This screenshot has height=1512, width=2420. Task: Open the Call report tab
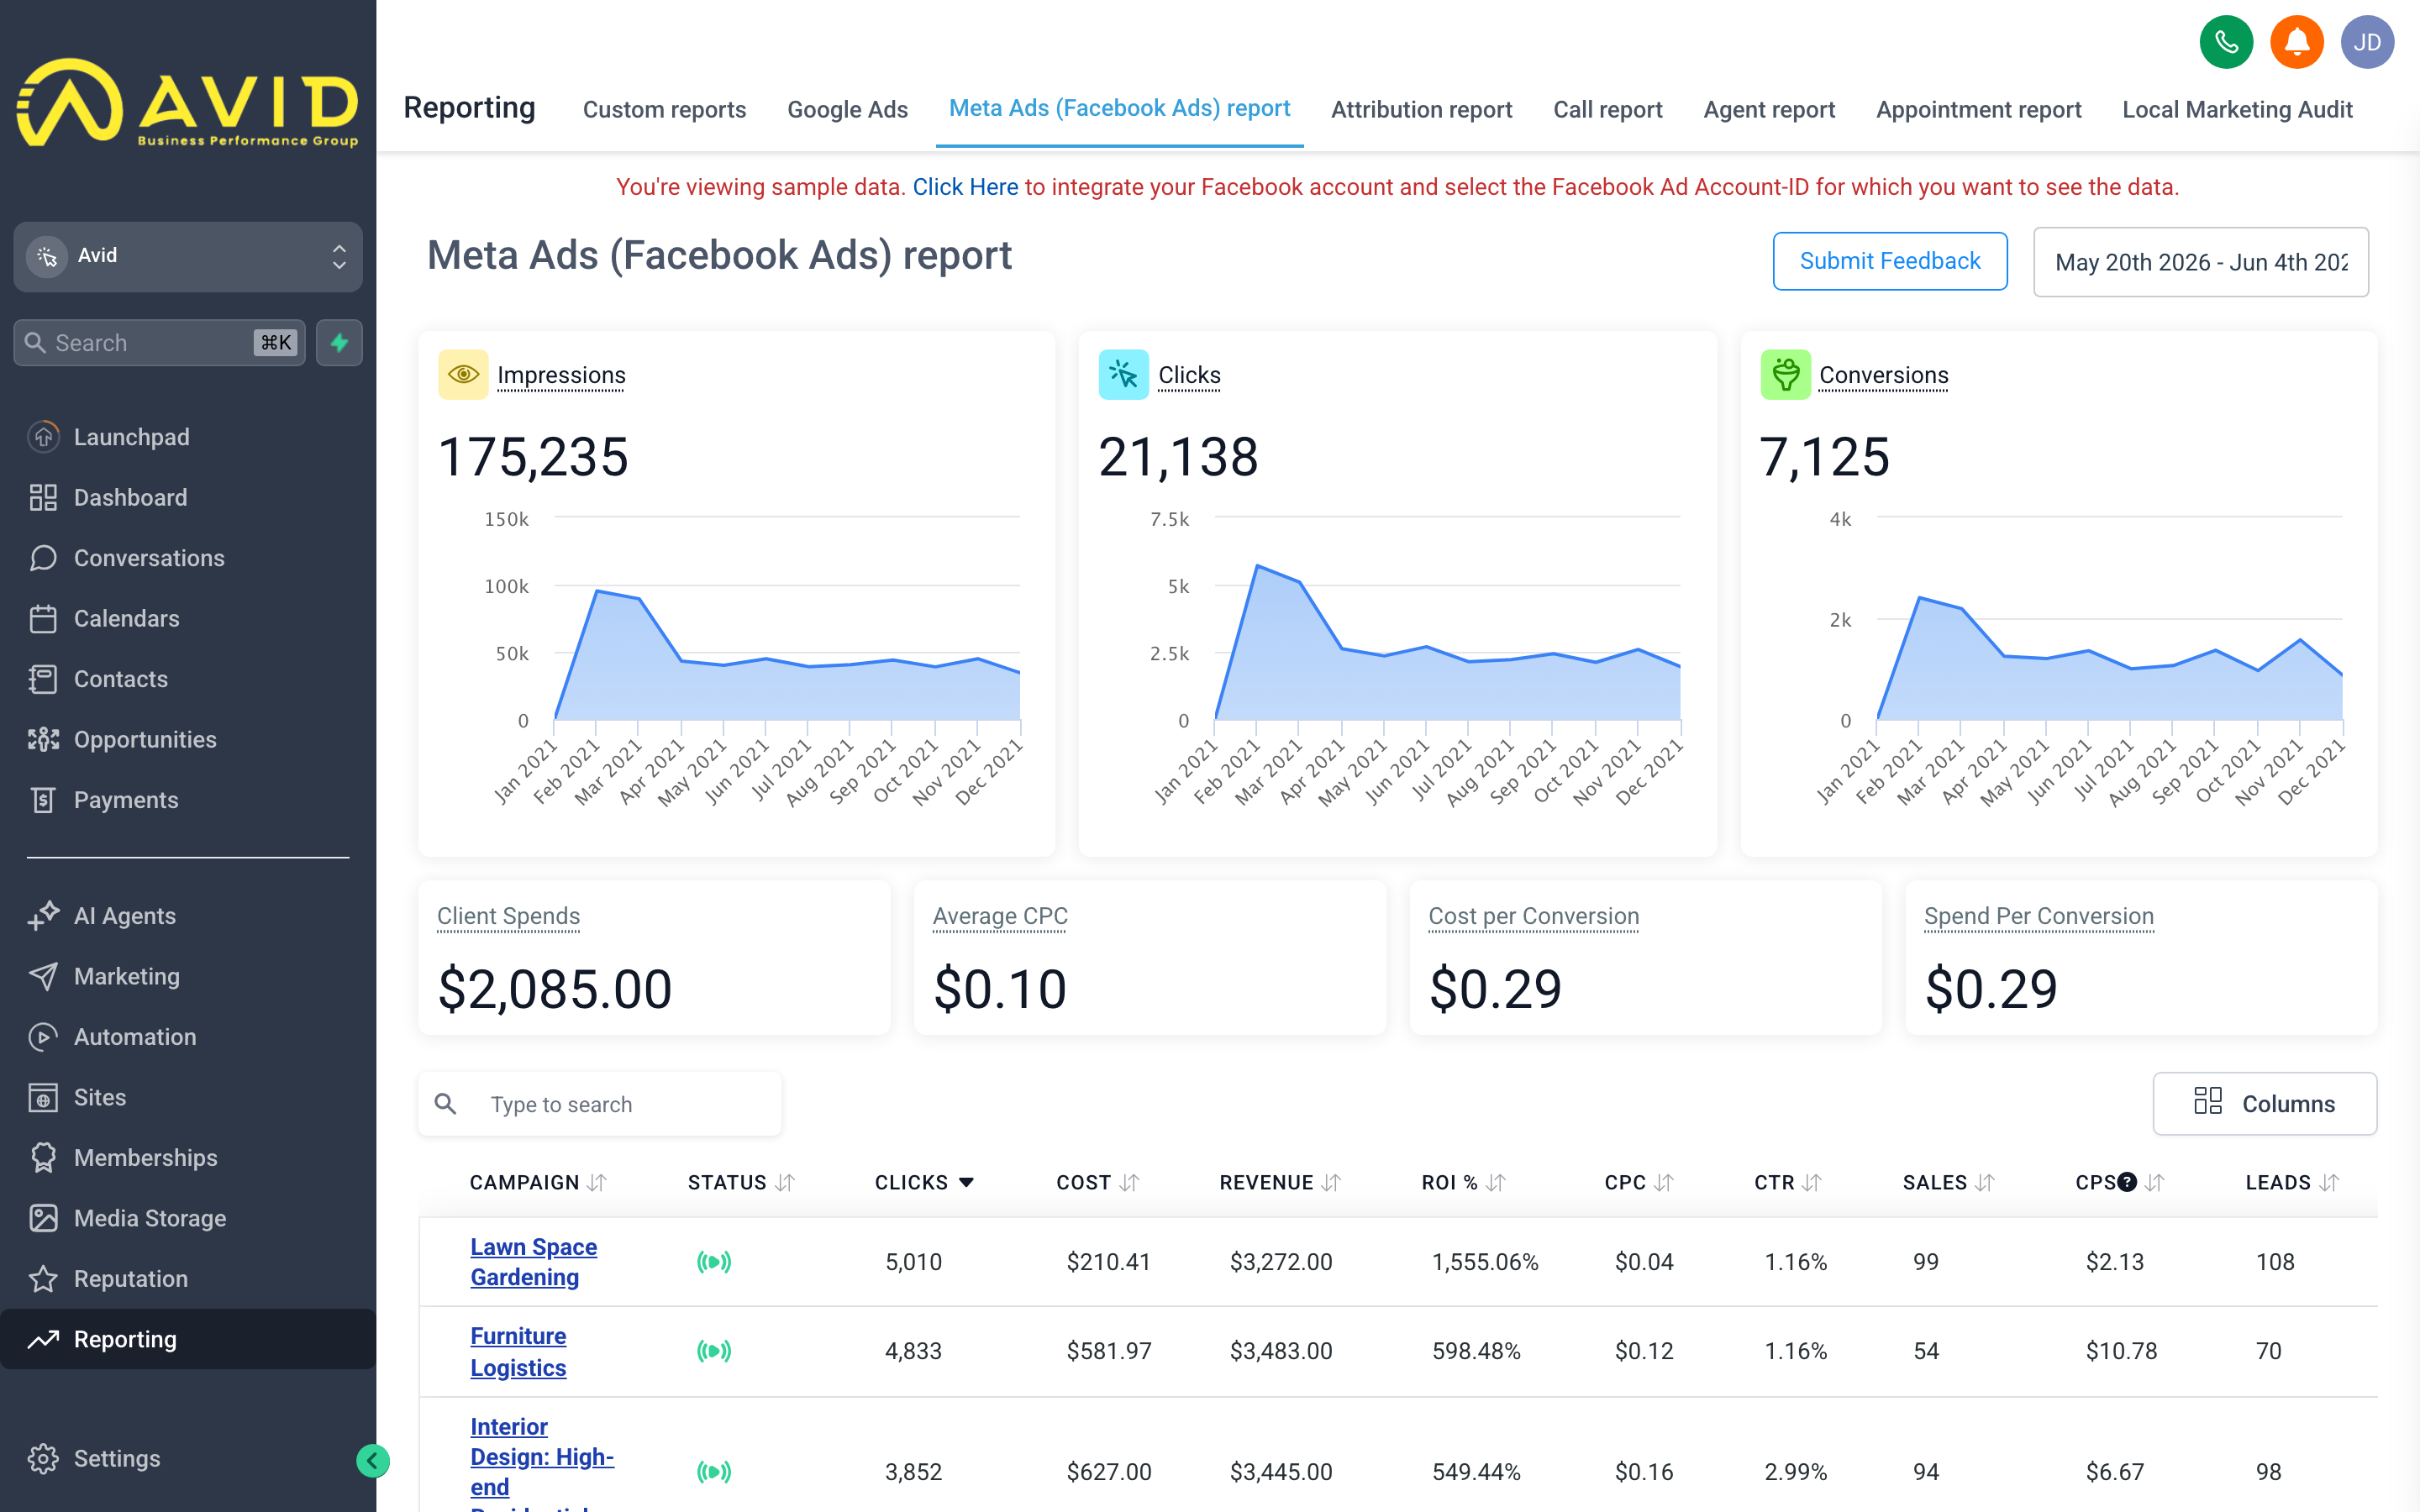click(x=1607, y=109)
